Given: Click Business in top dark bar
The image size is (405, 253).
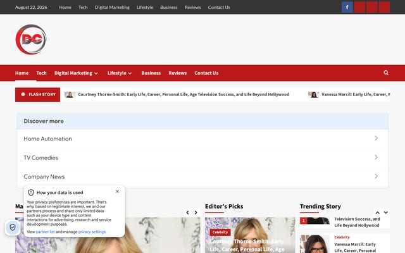Looking at the screenshot, I should [x=169, y=7].
